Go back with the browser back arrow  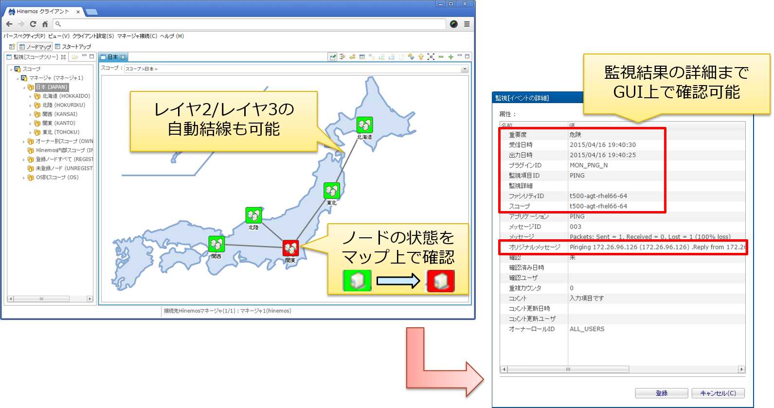pyautogui.click(x=9, y=24)
